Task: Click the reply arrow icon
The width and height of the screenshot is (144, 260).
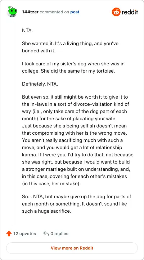Action: tap(46, 234)
